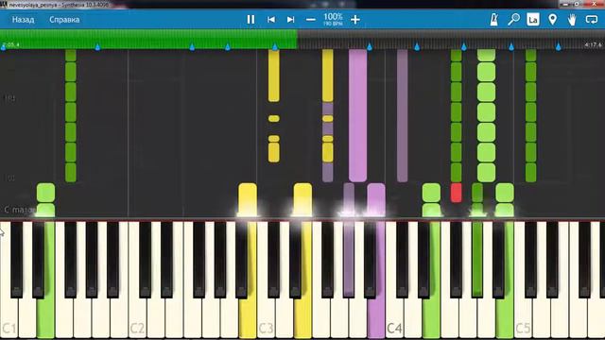
Task: Seek to the unplayed gray timeline area
Action: coord(451,40)
